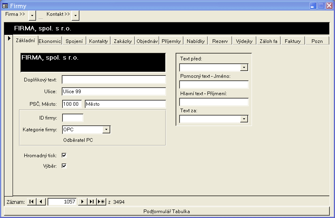Uncheck the Výběr checkbox
The width and height of the screenshot is (335, 218).
tap(64, 166)
